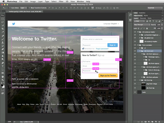Filter layers by type (T) icon
Image resolution: width=164 pixels, height=123 pixels.
click(x=153, y=21)
